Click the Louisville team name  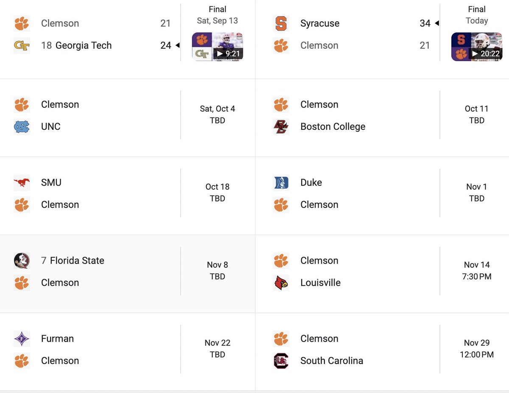coord(321,283)
